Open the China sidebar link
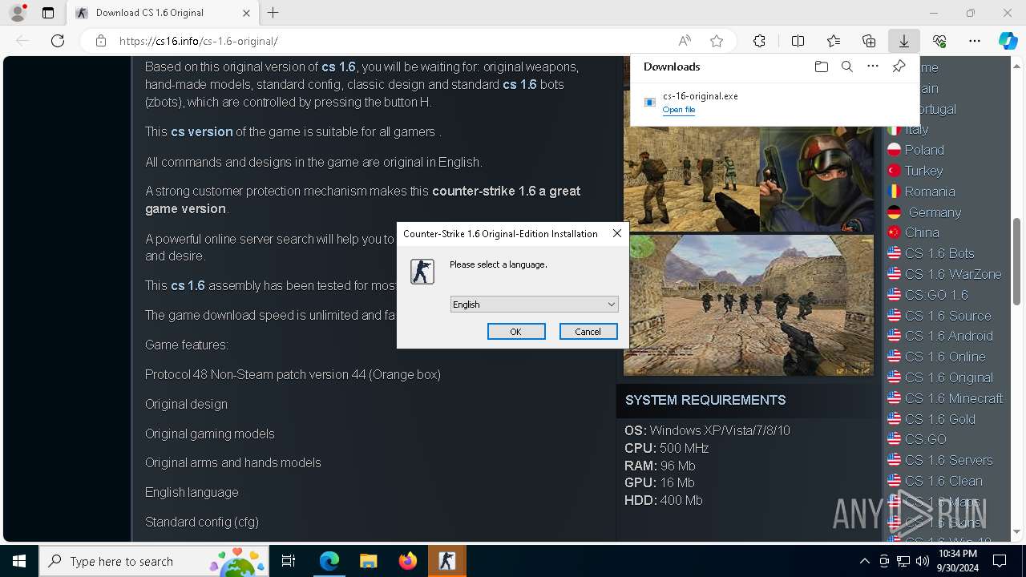This screenshot has width=1026, height=577. [922, 232]
